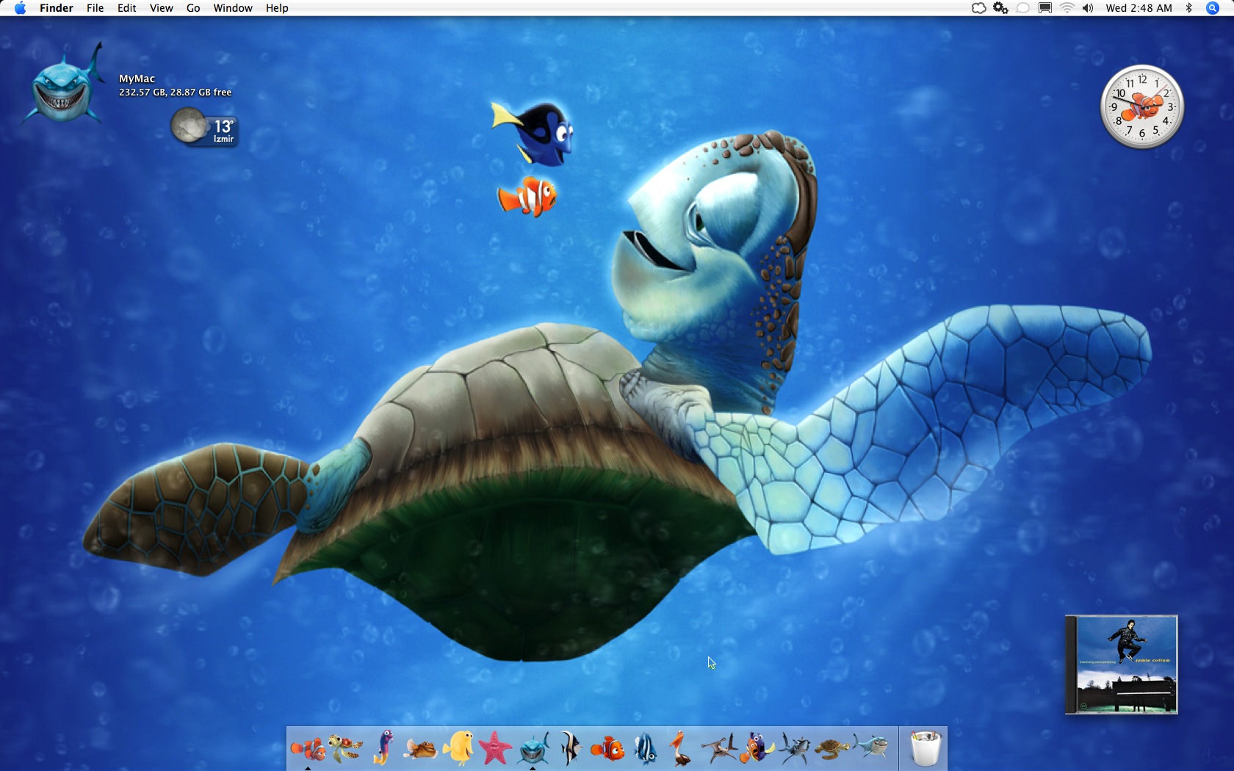The height and width of the screenshot is (771, 1234).
Task: Open the clock dropdown showing Wed 2:48 AM
Action: [1139, 8]
